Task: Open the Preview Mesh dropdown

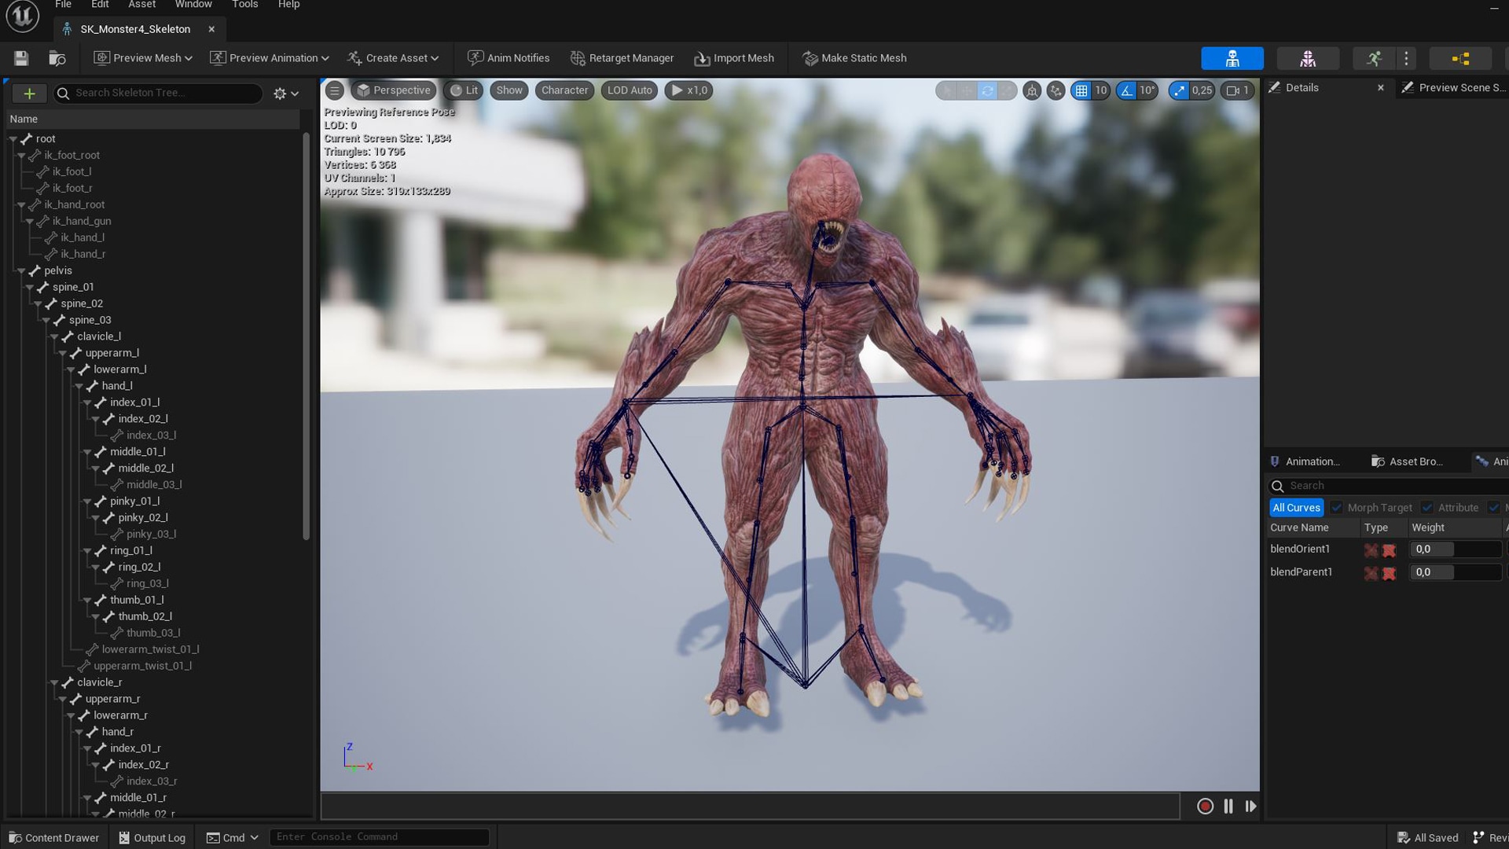Action: coord(142,57)
